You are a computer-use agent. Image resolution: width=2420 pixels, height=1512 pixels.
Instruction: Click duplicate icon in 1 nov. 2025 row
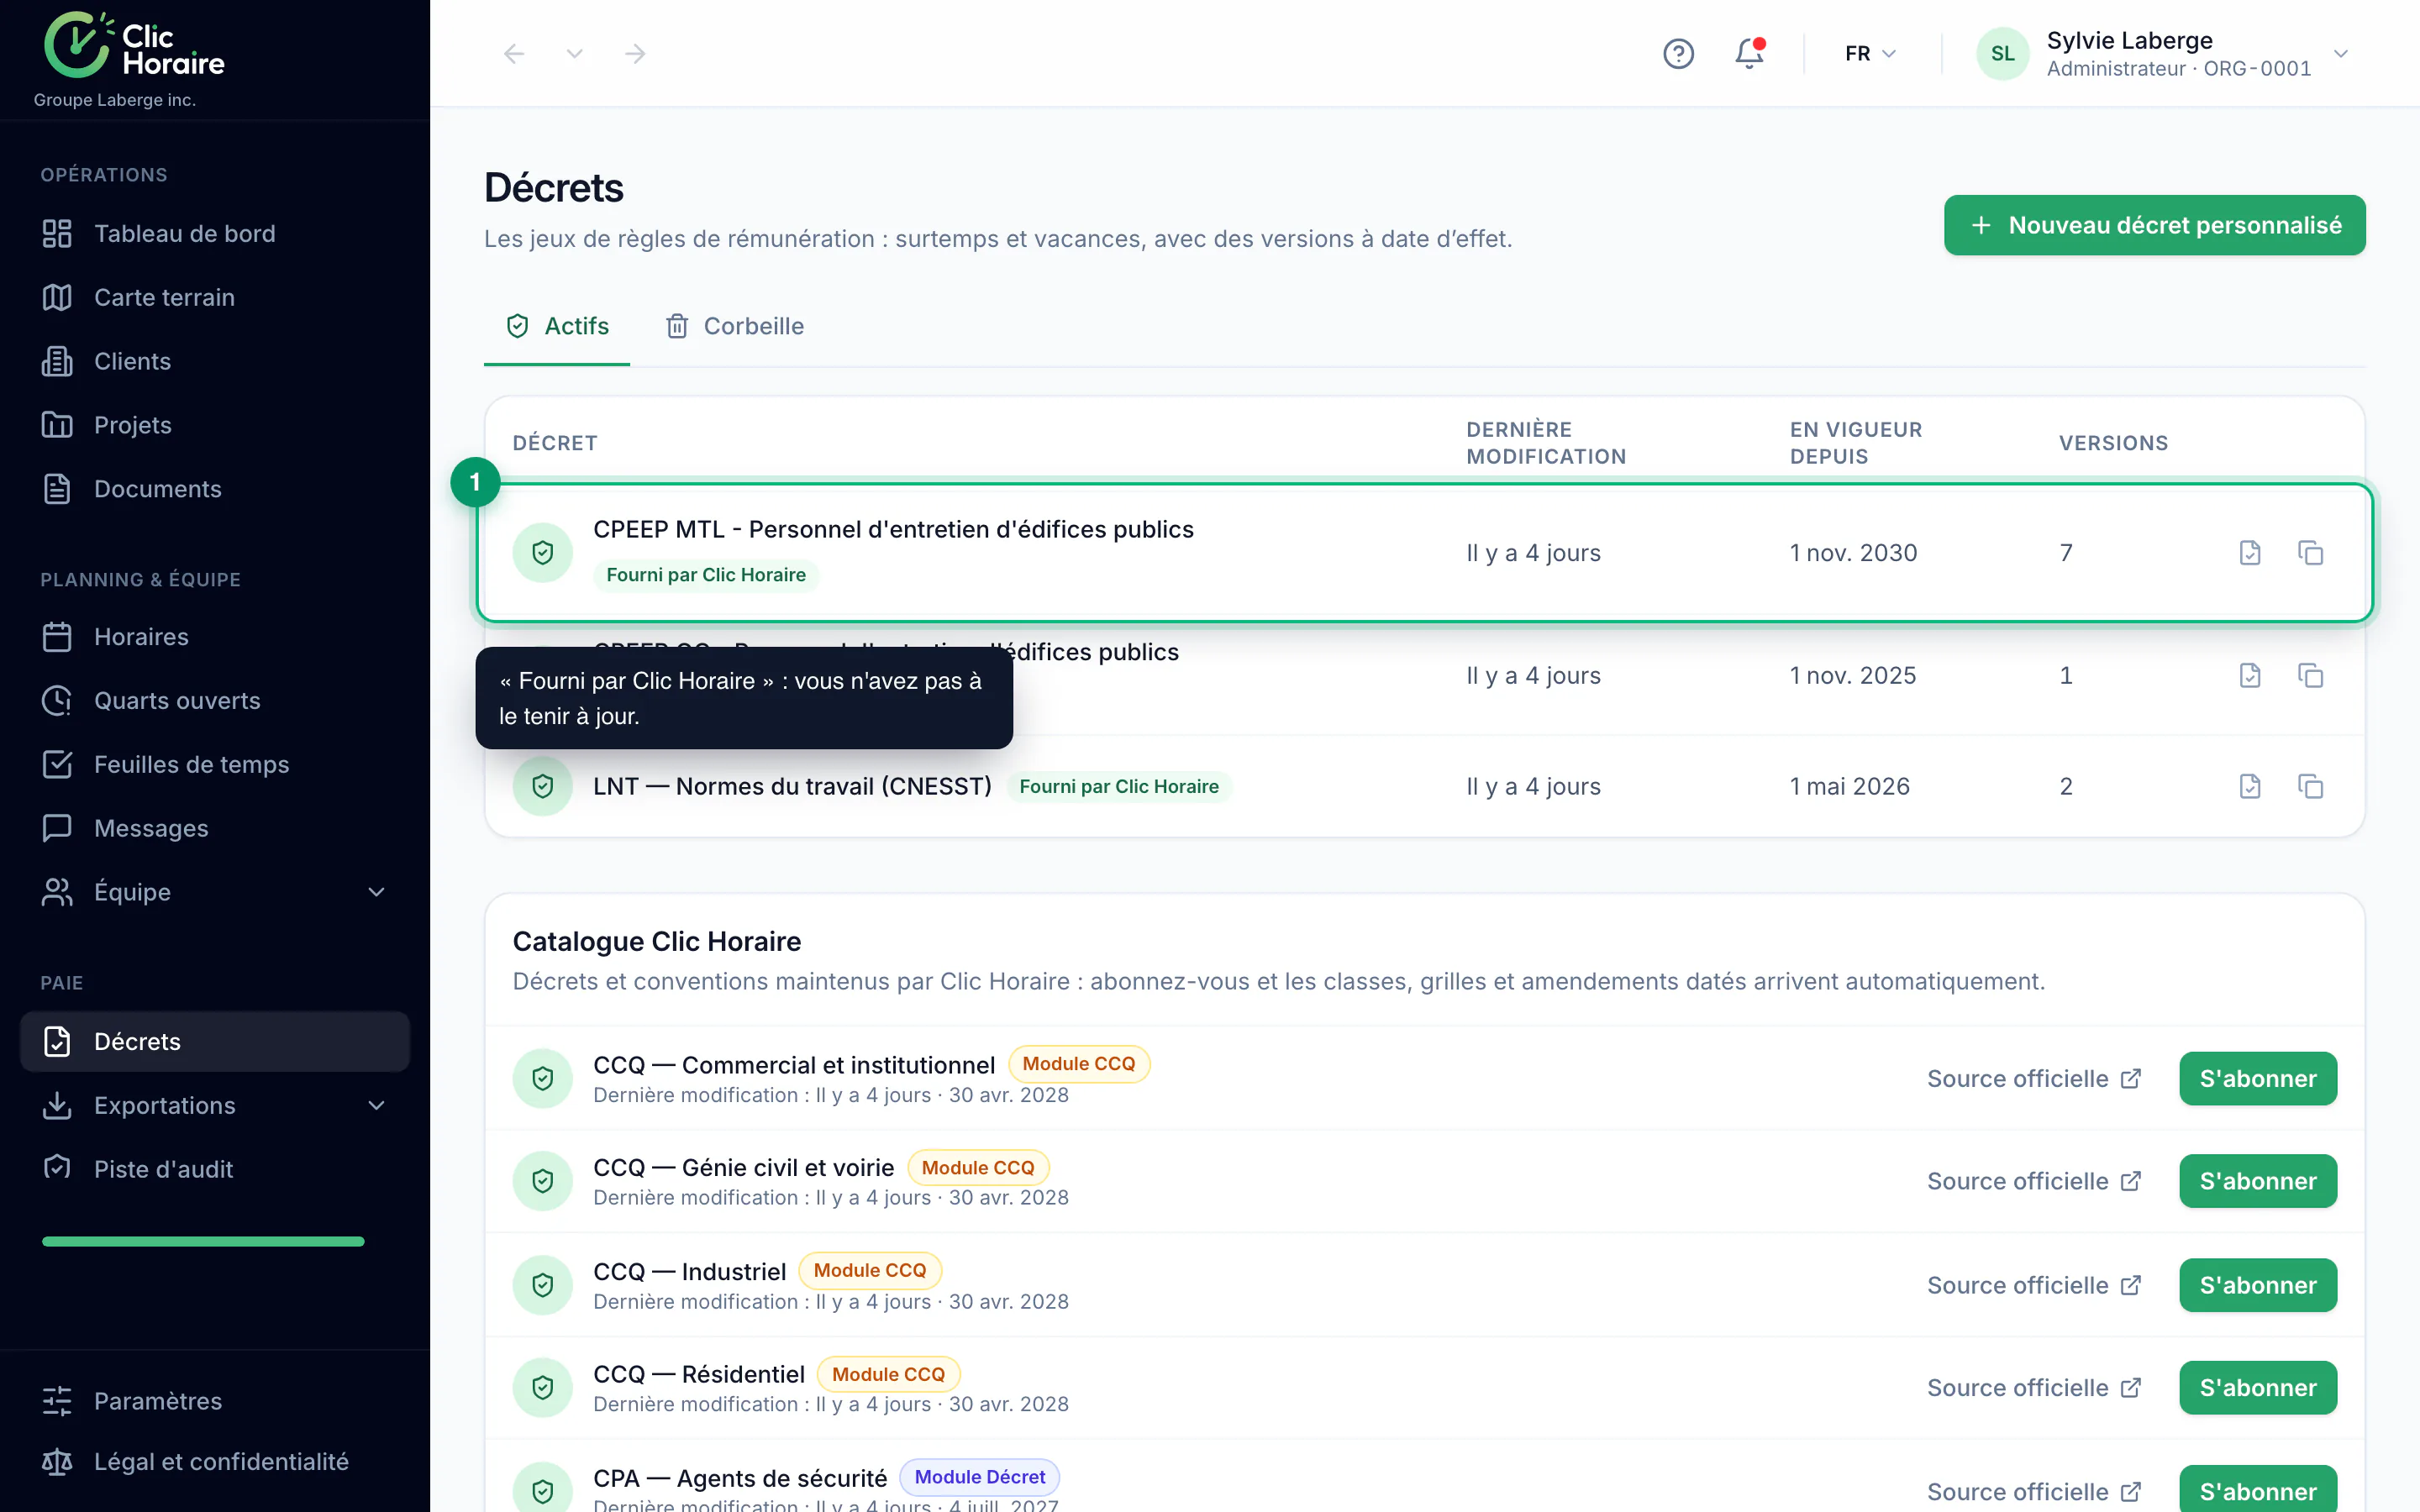click(x=2310, y=675)
